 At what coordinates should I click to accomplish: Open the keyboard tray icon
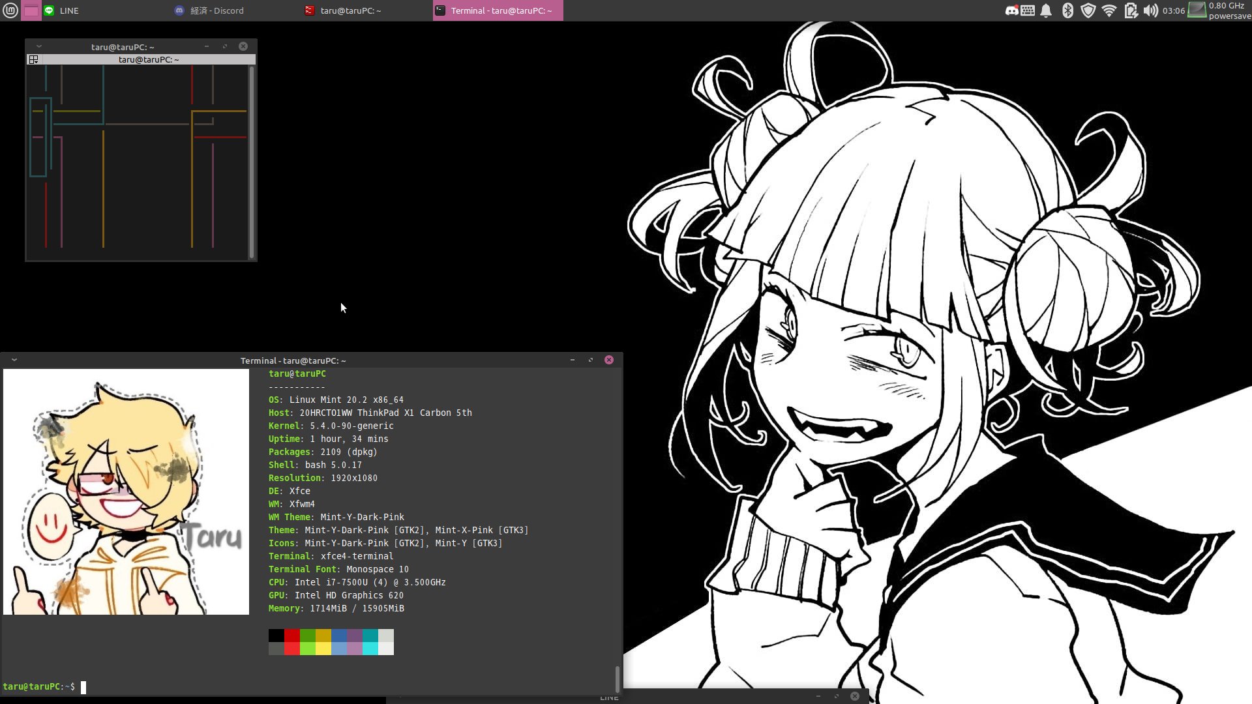tap(1028, 10)
